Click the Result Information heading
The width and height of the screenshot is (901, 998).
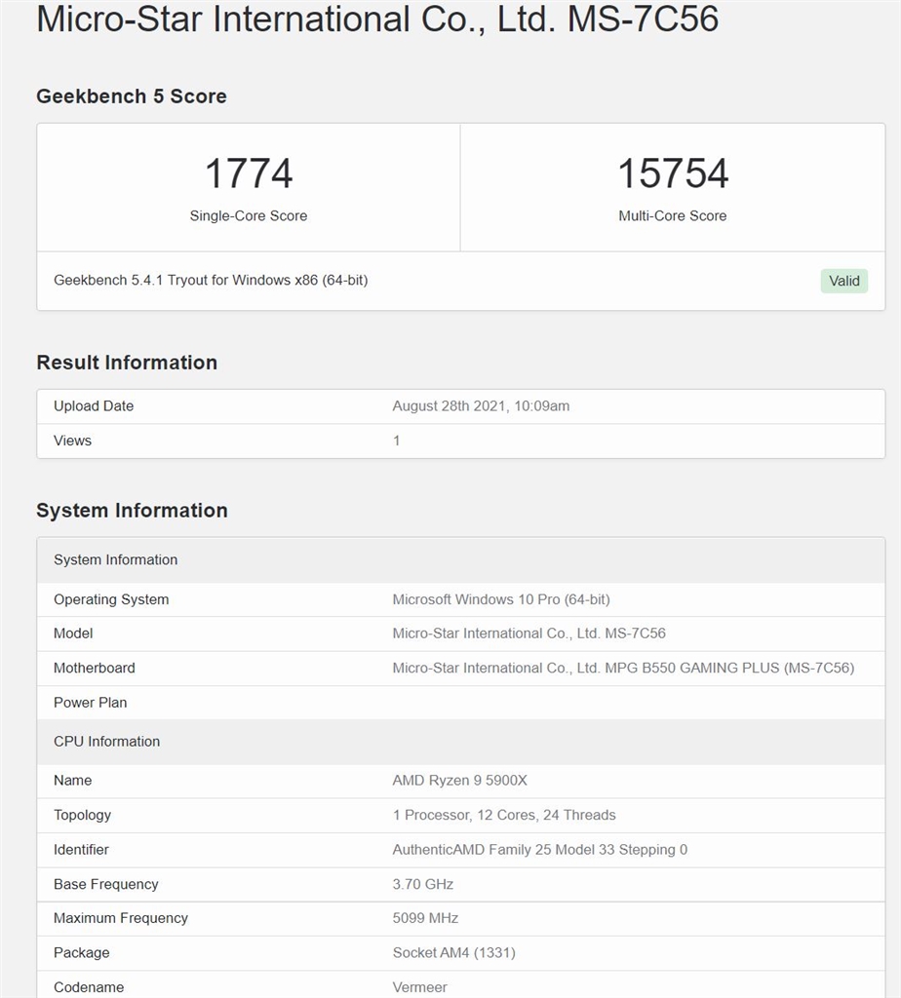127,363
